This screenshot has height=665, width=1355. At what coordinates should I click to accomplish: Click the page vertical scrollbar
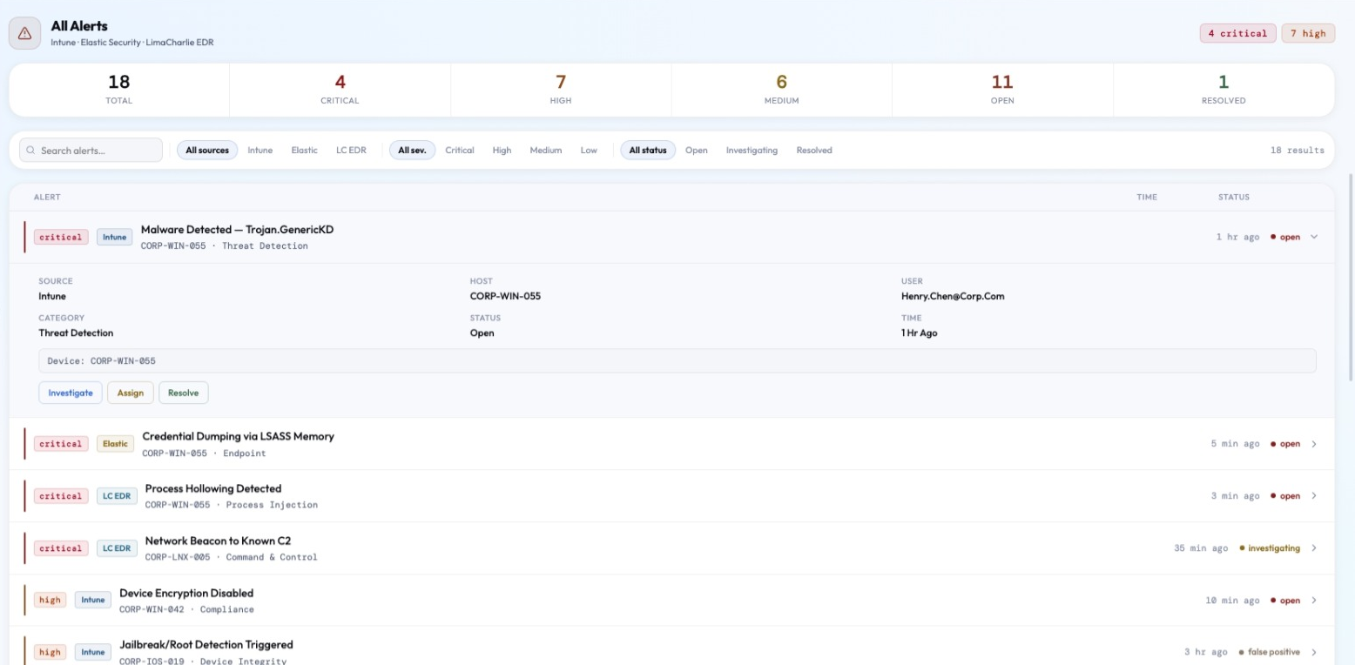[x=1351, y=277]
